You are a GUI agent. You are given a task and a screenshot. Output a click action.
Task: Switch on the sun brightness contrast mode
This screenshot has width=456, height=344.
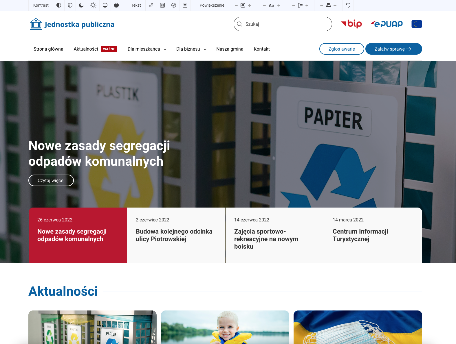click(x=93, y=5)
